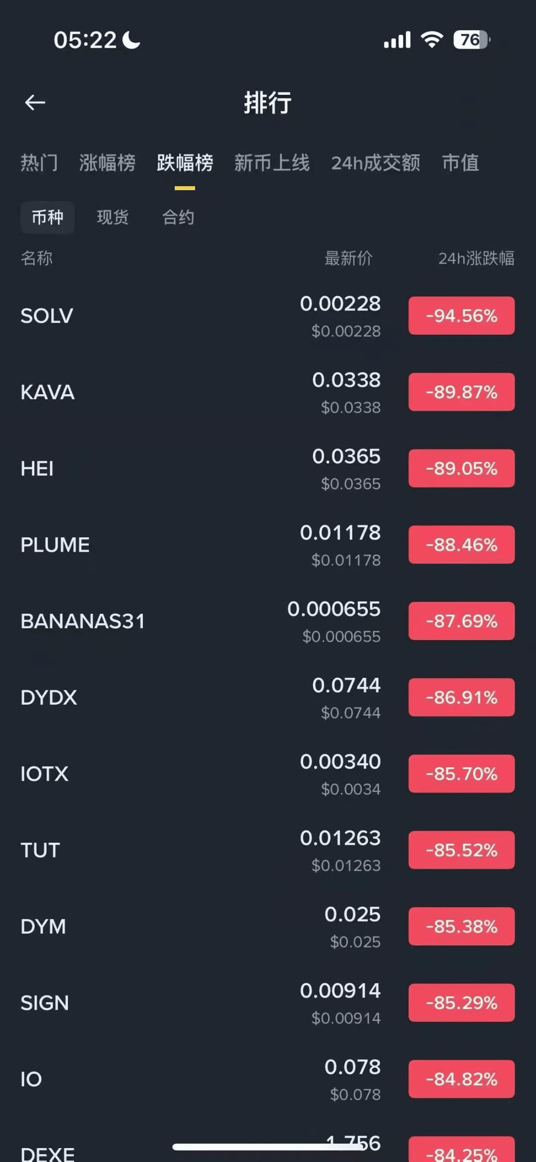This screenshot has width=536, height=1162.
Task: Sort by 名称 column header
Action: point(37,258)
